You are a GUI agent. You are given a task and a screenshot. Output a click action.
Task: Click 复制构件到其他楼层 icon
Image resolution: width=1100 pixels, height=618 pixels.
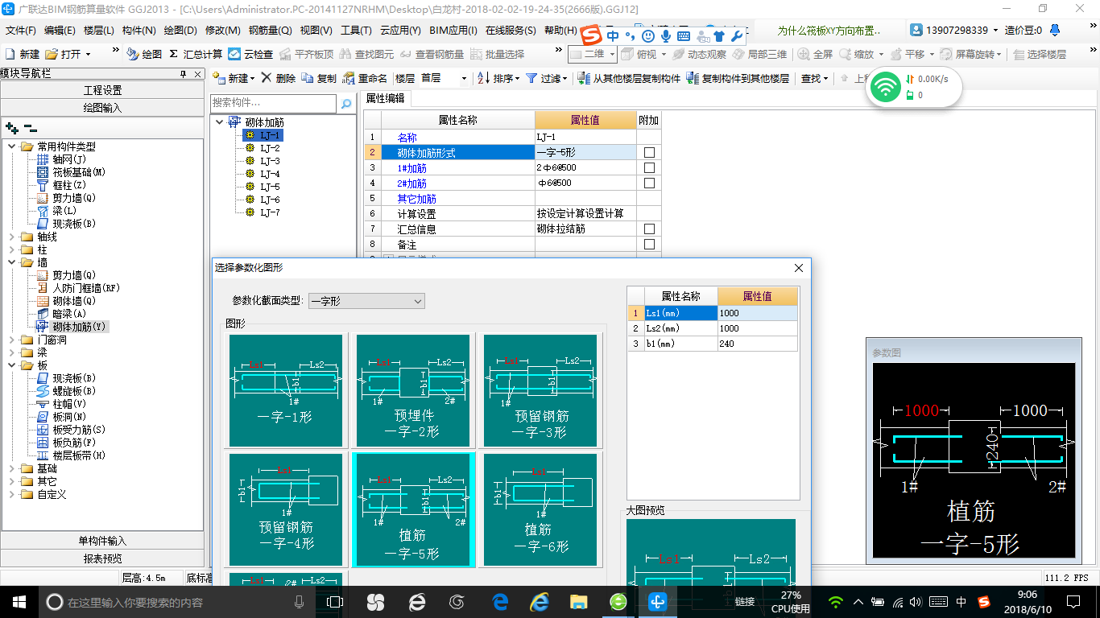click(x=693, y=78)
